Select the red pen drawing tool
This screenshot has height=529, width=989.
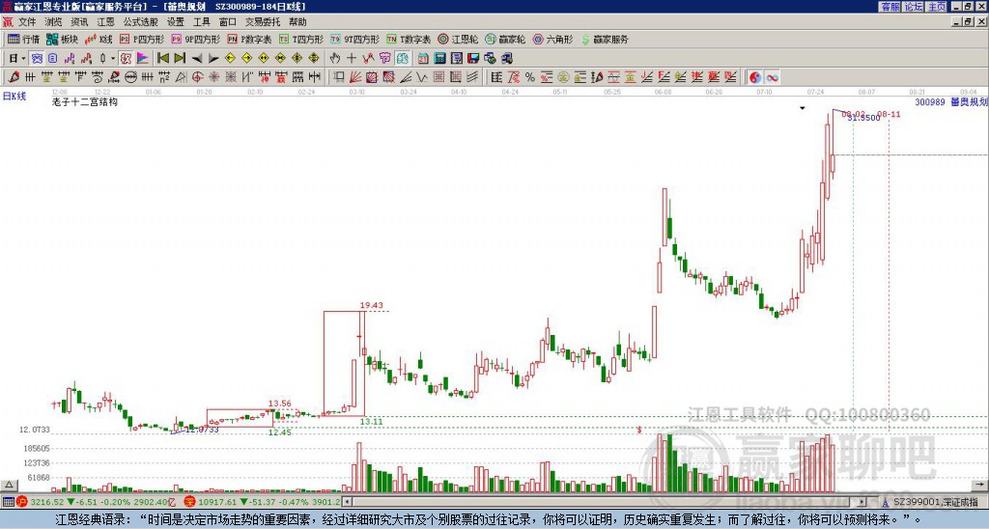(14, 77)
